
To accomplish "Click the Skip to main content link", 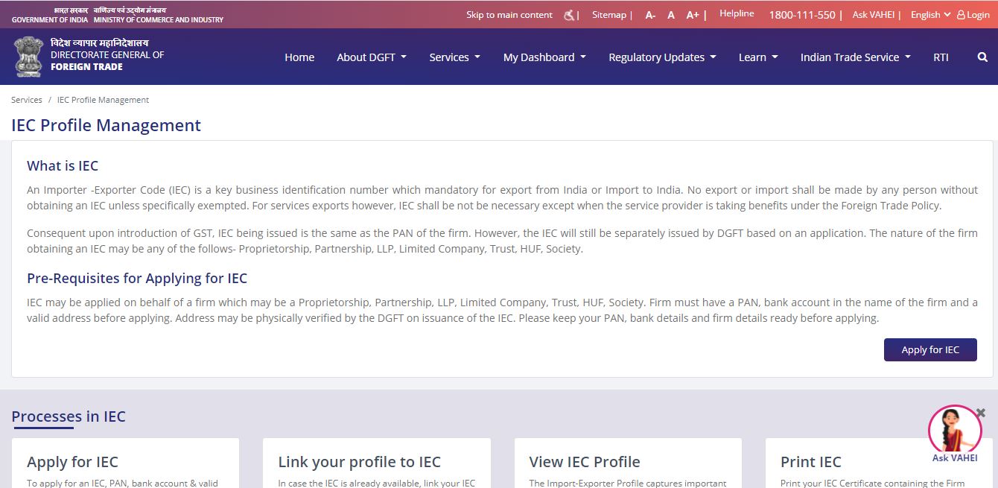I will pos(509,14).
